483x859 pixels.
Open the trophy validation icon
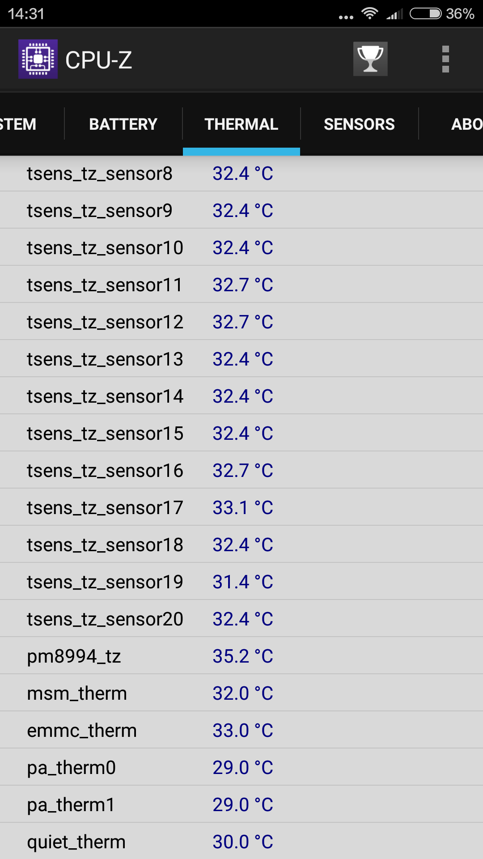click(x=370, y=59)
